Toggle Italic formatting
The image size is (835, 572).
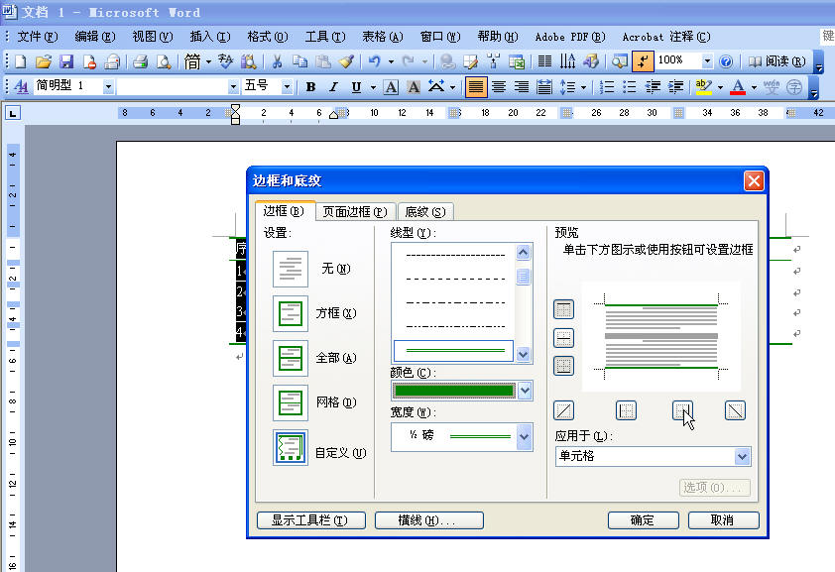[x=334, y=86]
